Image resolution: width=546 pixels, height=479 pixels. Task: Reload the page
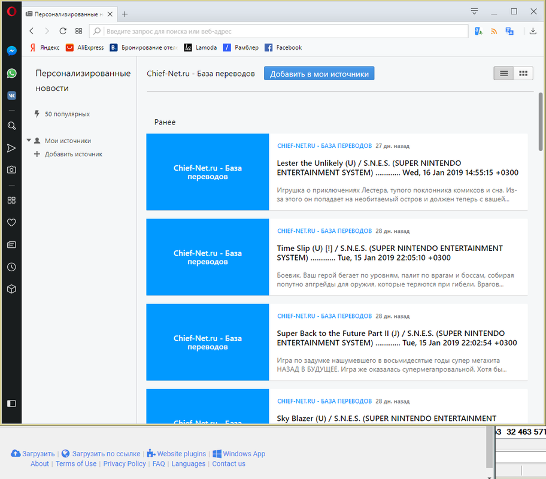click(x=63, y=31)
